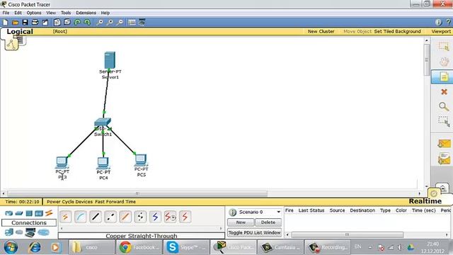Open the Drawing Palette toolbar icon
The height and width of the screenshot is (255, 453).
[x=132, y=22]
